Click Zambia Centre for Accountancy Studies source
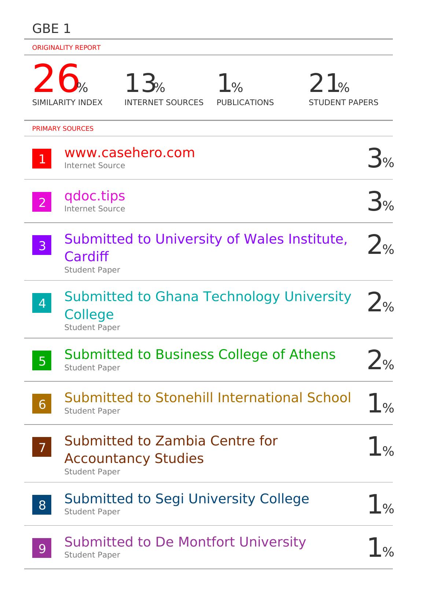The height and width of the screenshot is (600, 424). 171,441
